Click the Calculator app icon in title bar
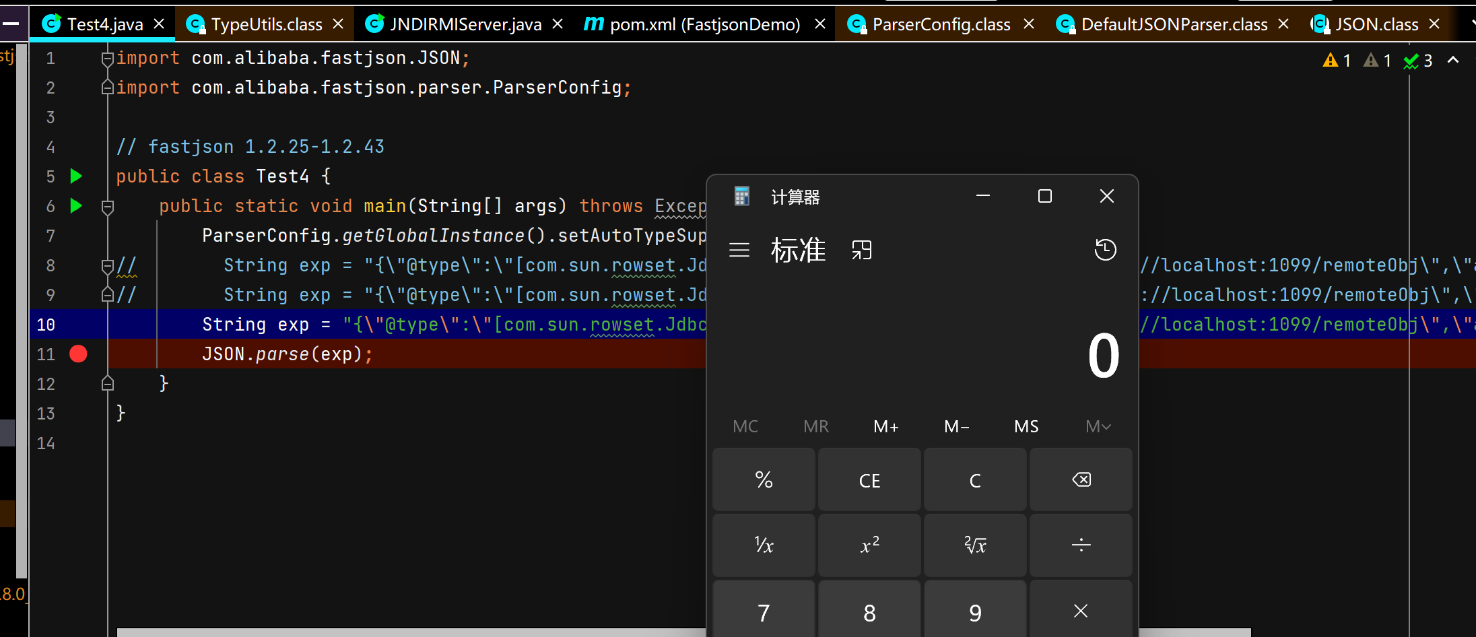 (x=742, y=196)
